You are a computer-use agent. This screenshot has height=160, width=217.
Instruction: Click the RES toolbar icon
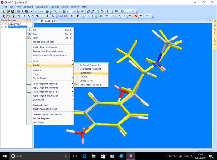(116, 12)
